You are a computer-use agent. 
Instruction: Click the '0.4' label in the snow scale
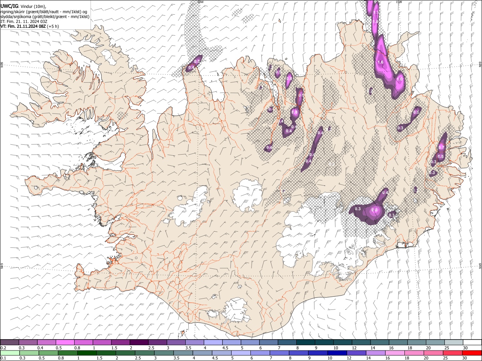tap(40, 348)
